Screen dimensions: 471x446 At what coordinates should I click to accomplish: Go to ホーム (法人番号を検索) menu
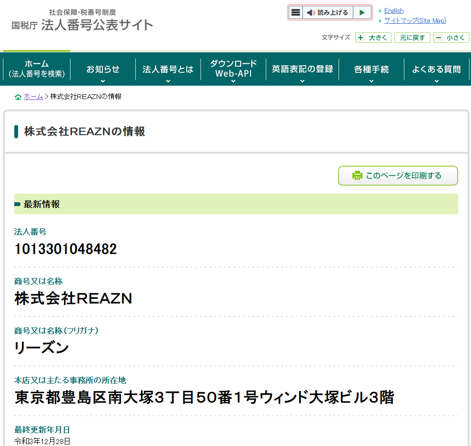(x=37, y=69)
